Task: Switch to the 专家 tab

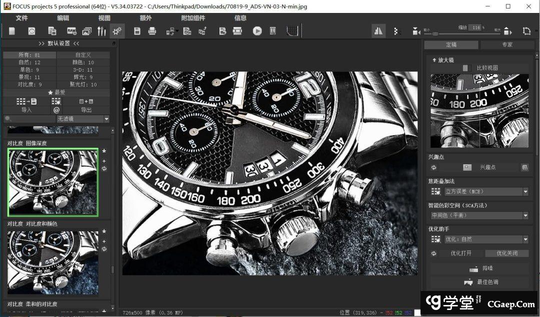Action: [x=507, y=45]
